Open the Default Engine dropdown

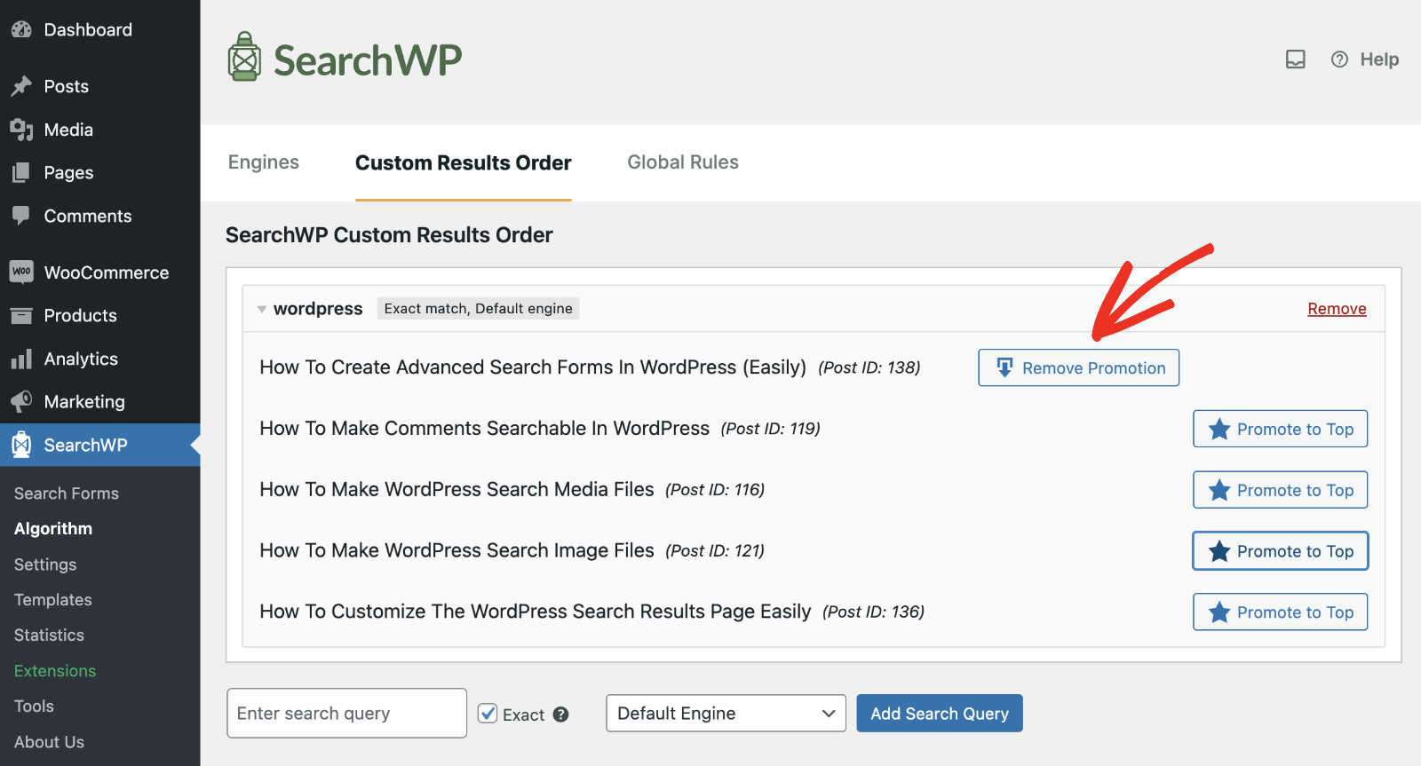pos(726,714)
